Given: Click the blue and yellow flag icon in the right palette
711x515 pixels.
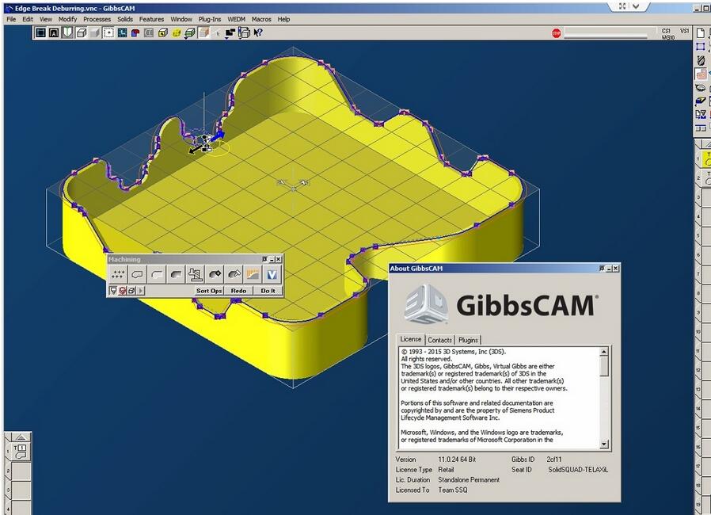Looking at the screenshot, I should tap(701, 101).
